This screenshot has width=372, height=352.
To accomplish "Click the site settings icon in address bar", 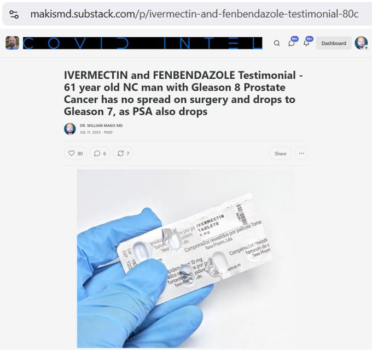I will tap(14, 14).
